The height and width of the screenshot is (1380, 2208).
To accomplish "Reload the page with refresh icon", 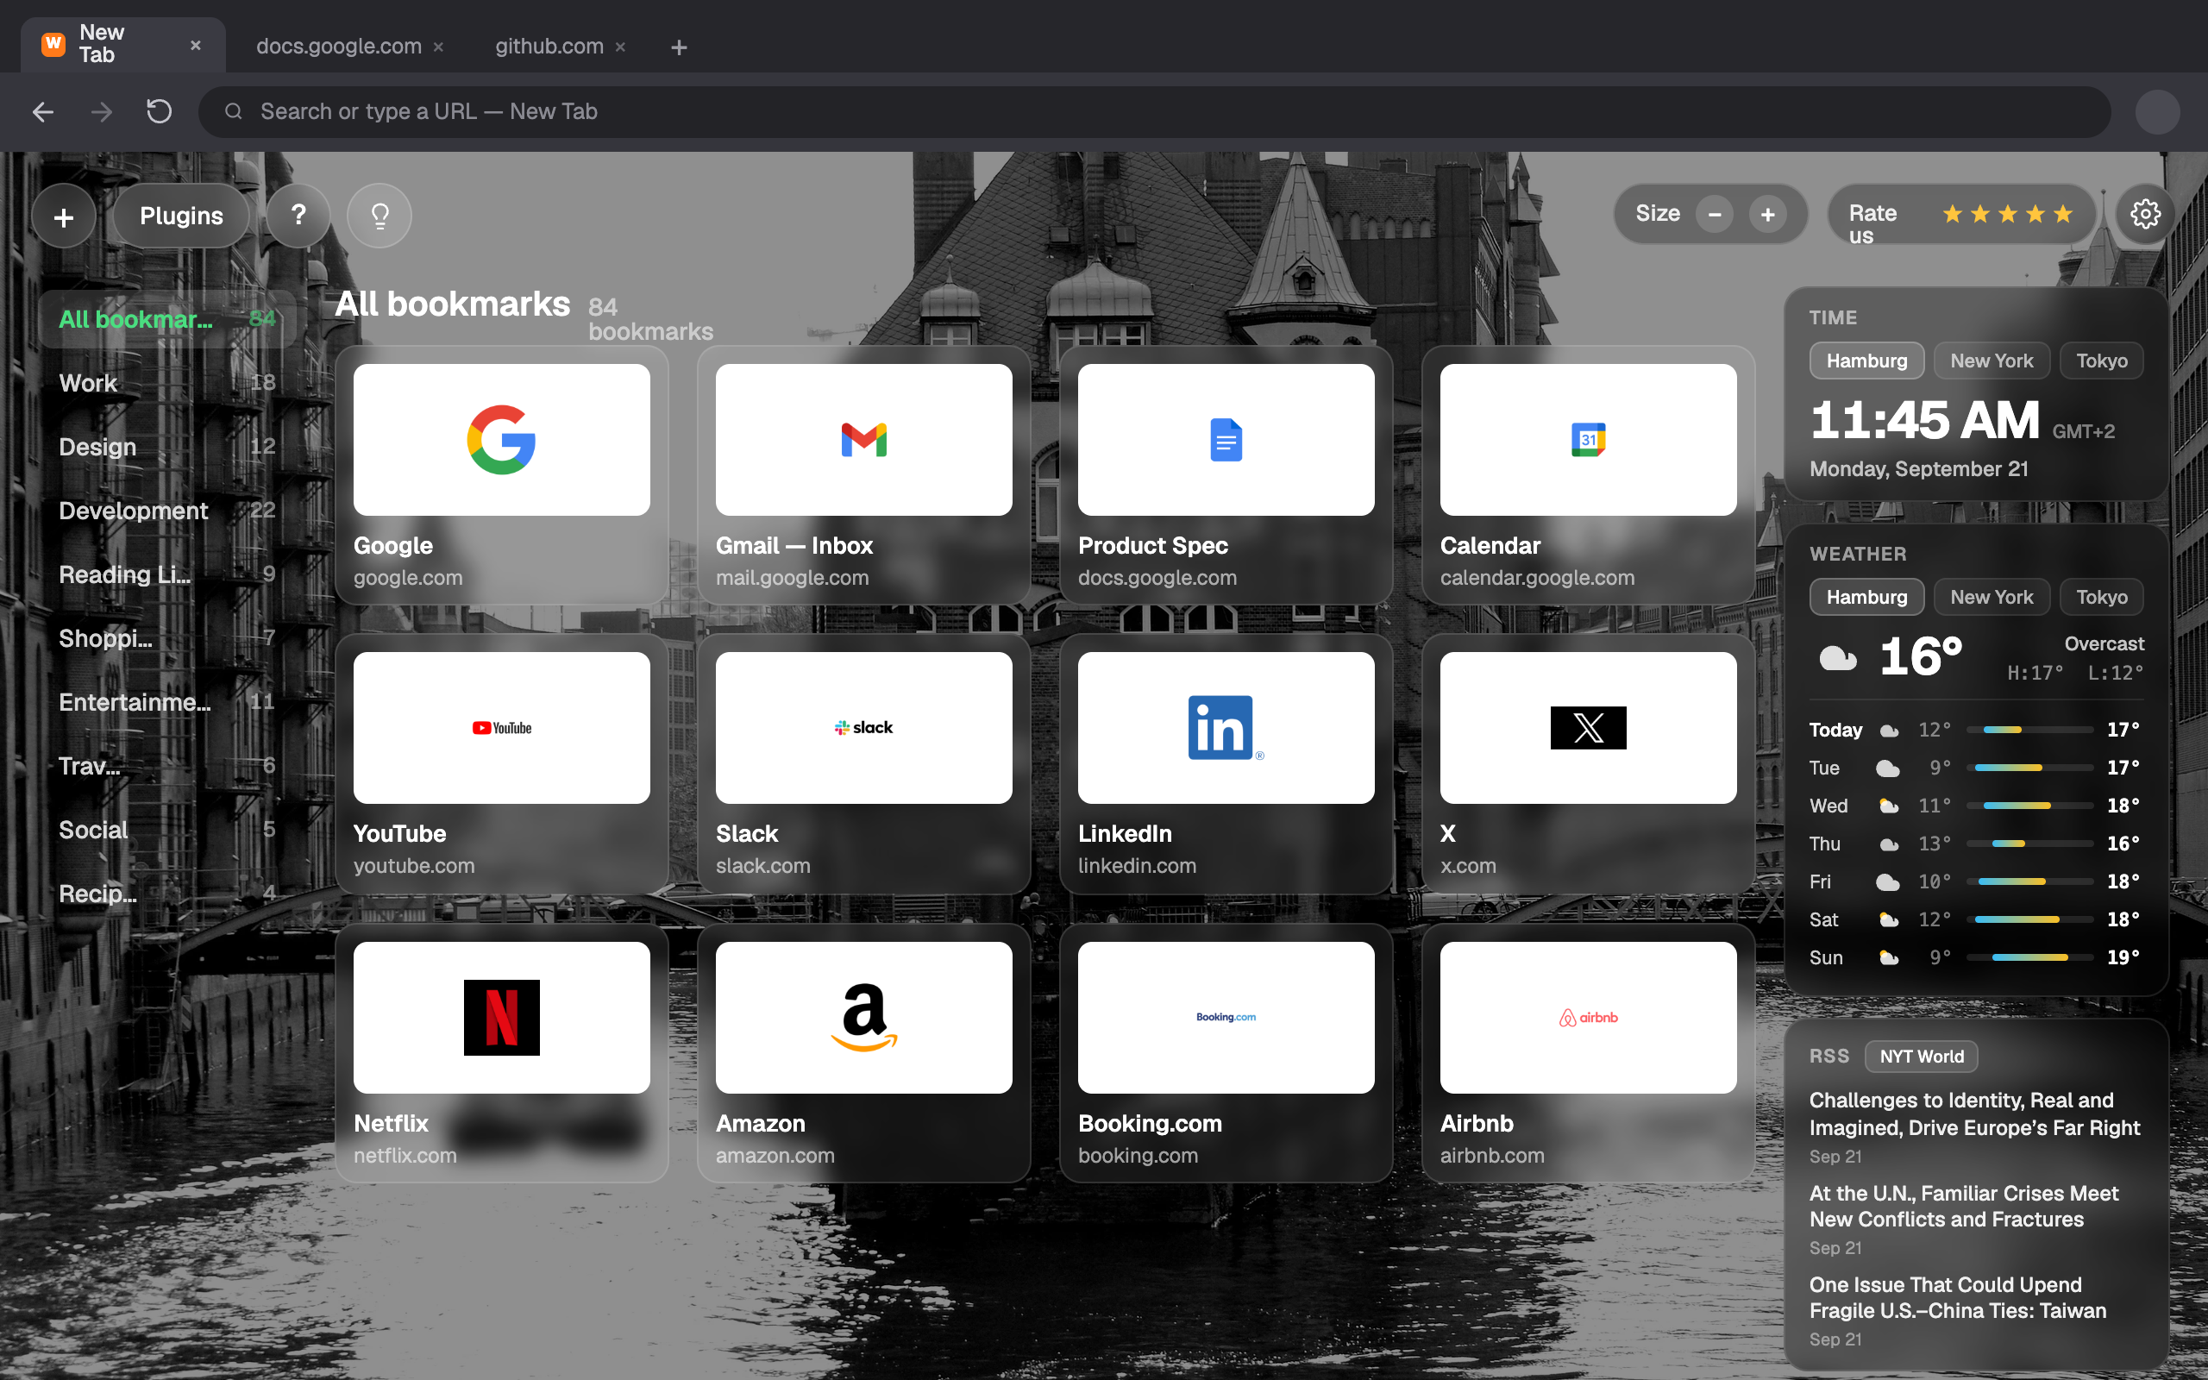I will coord(159,111).
